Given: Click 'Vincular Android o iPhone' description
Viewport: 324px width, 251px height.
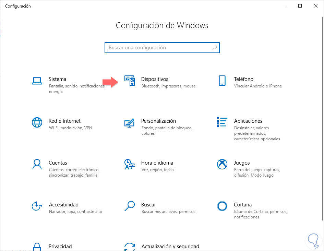Looking at the screenshot, I should (x=258, y=86).
